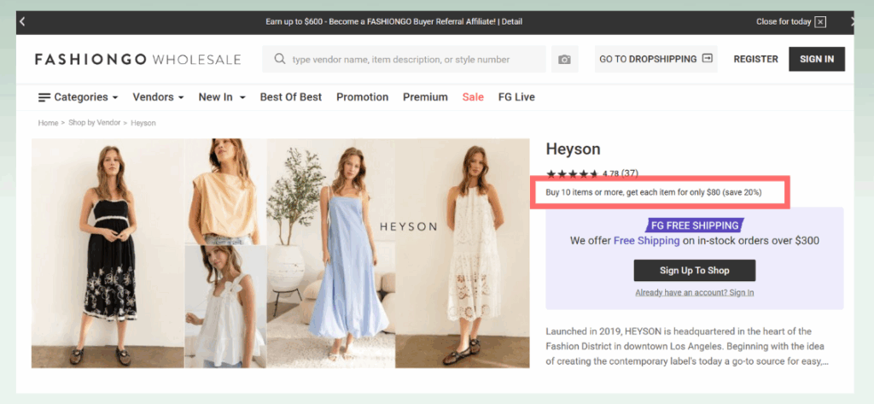Click the Free Shipping link

click(647, 241)
